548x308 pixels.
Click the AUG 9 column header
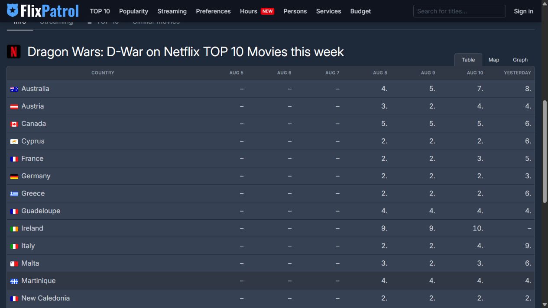pyautogui.click(x=428, y=73)
